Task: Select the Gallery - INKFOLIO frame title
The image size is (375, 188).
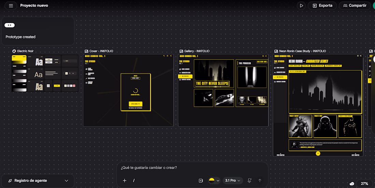Action: [x=197, y=51]
